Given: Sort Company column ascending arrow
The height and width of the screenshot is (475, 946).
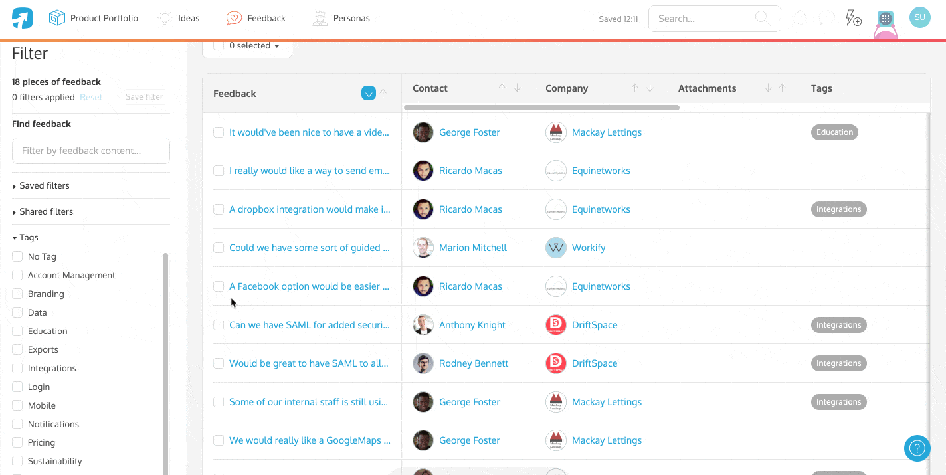Looking at the screenshot, I should tap(635, 88).
